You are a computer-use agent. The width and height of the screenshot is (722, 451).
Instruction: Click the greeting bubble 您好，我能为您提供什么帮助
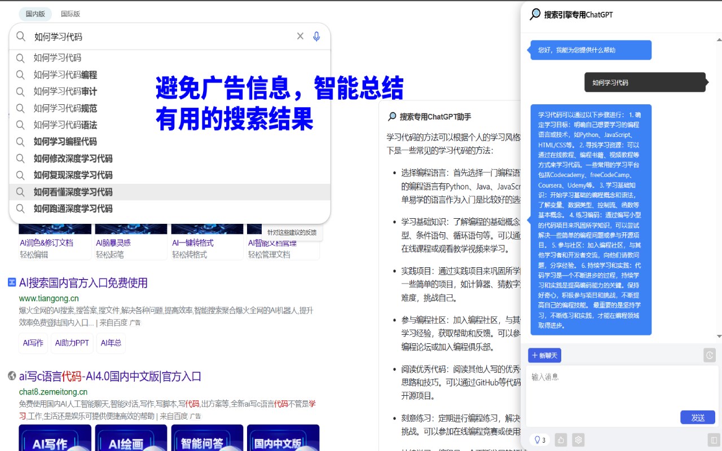(x=591, y=50)
